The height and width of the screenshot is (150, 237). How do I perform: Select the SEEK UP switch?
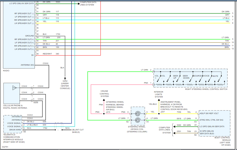pos(175,77)
